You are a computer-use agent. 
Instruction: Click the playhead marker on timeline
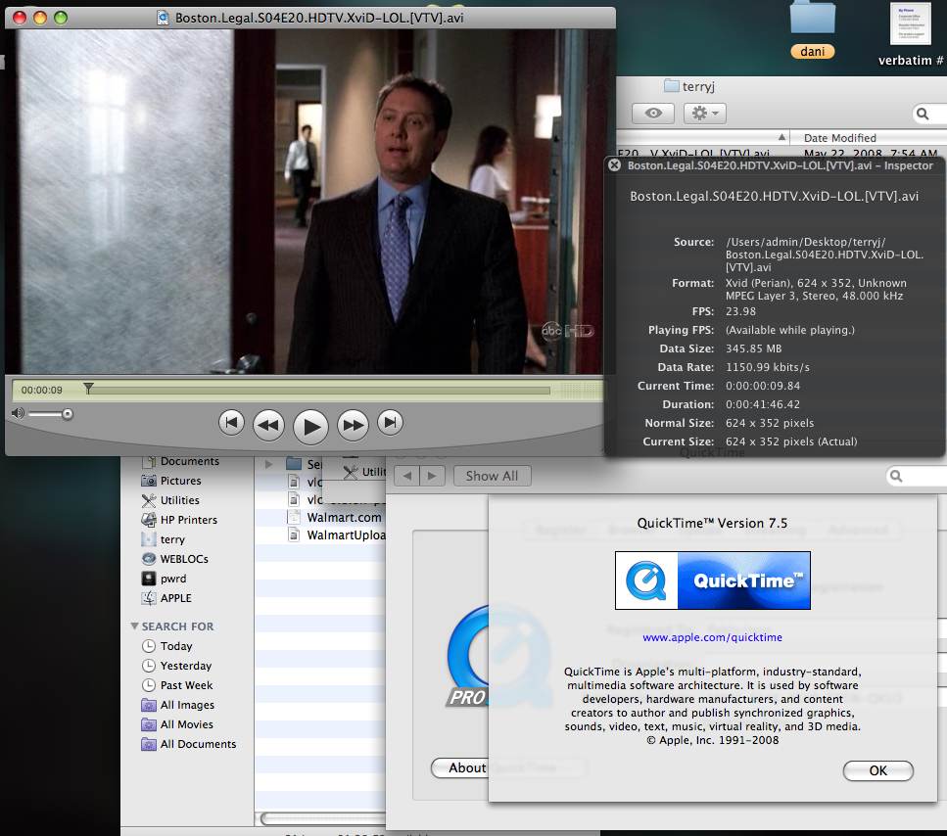(89, 388)
